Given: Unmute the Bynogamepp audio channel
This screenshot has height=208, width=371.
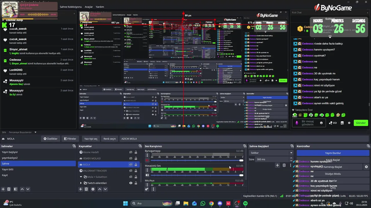Looking at the screenshot, I should pyautogui.click(x=147, y=160).
